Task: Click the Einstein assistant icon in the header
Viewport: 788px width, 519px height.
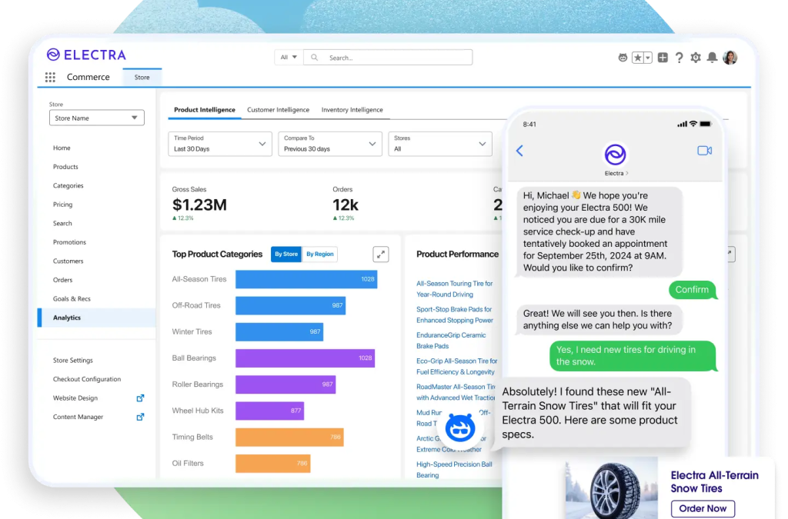Action: (x=623, y=57)
